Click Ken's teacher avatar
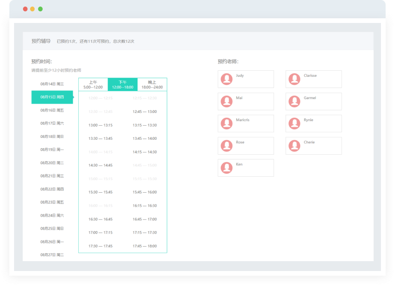 pyautogui.click(x=227, y=168)
